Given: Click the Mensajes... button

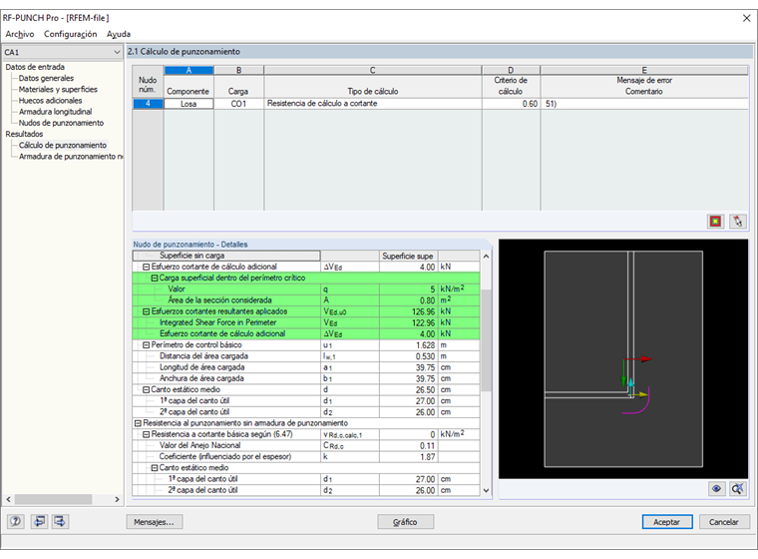Looking at the screenshot, I should [x=155, y=522].
